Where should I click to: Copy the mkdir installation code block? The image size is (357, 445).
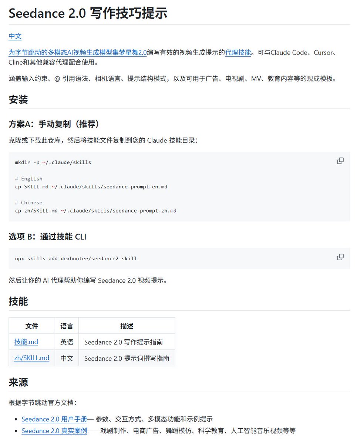[340, 161]
